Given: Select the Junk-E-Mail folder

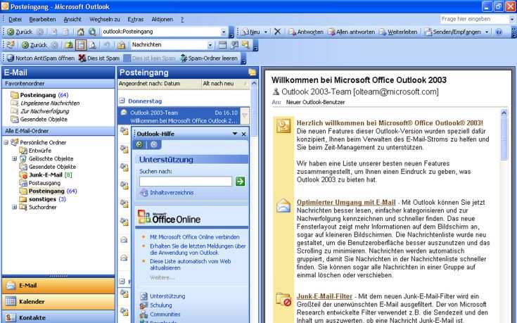Looking at the screenshot, I should 46,175.
